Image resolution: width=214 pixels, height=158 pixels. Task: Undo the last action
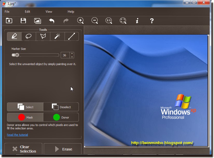[x=52, y=21]
